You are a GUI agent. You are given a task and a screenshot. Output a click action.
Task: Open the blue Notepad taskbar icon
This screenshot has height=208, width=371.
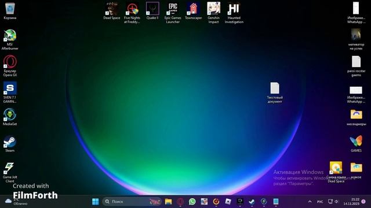pos(276,202)
